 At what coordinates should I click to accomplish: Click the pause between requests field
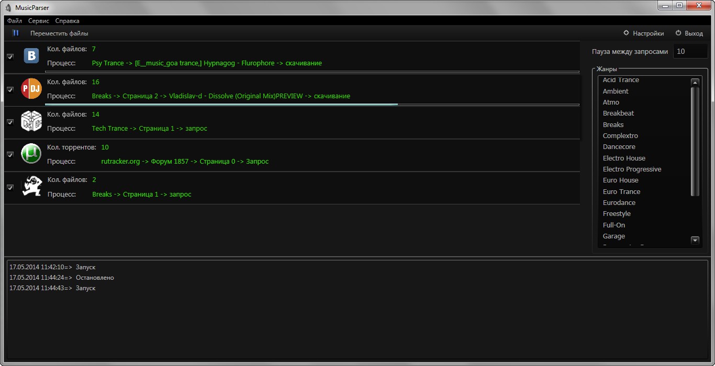pyautogui.click(x=690, y=51)
